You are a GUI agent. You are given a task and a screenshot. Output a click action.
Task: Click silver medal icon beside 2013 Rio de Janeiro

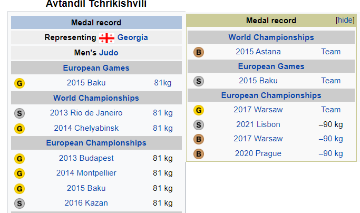point(20,113)
